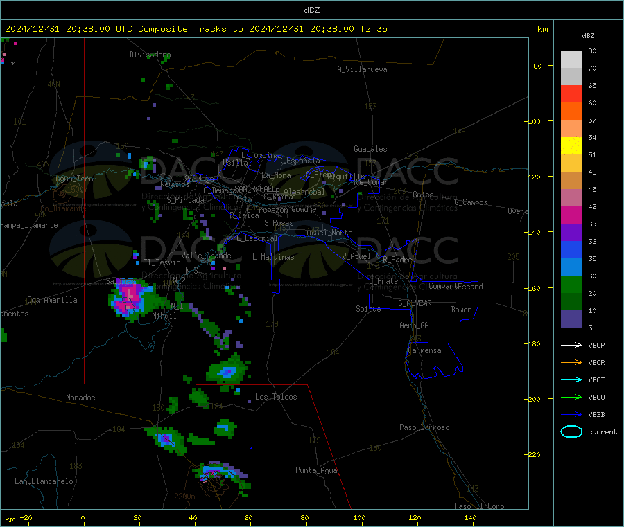Click the dBZ title at top
624x527 pixels.
point(311,10)
